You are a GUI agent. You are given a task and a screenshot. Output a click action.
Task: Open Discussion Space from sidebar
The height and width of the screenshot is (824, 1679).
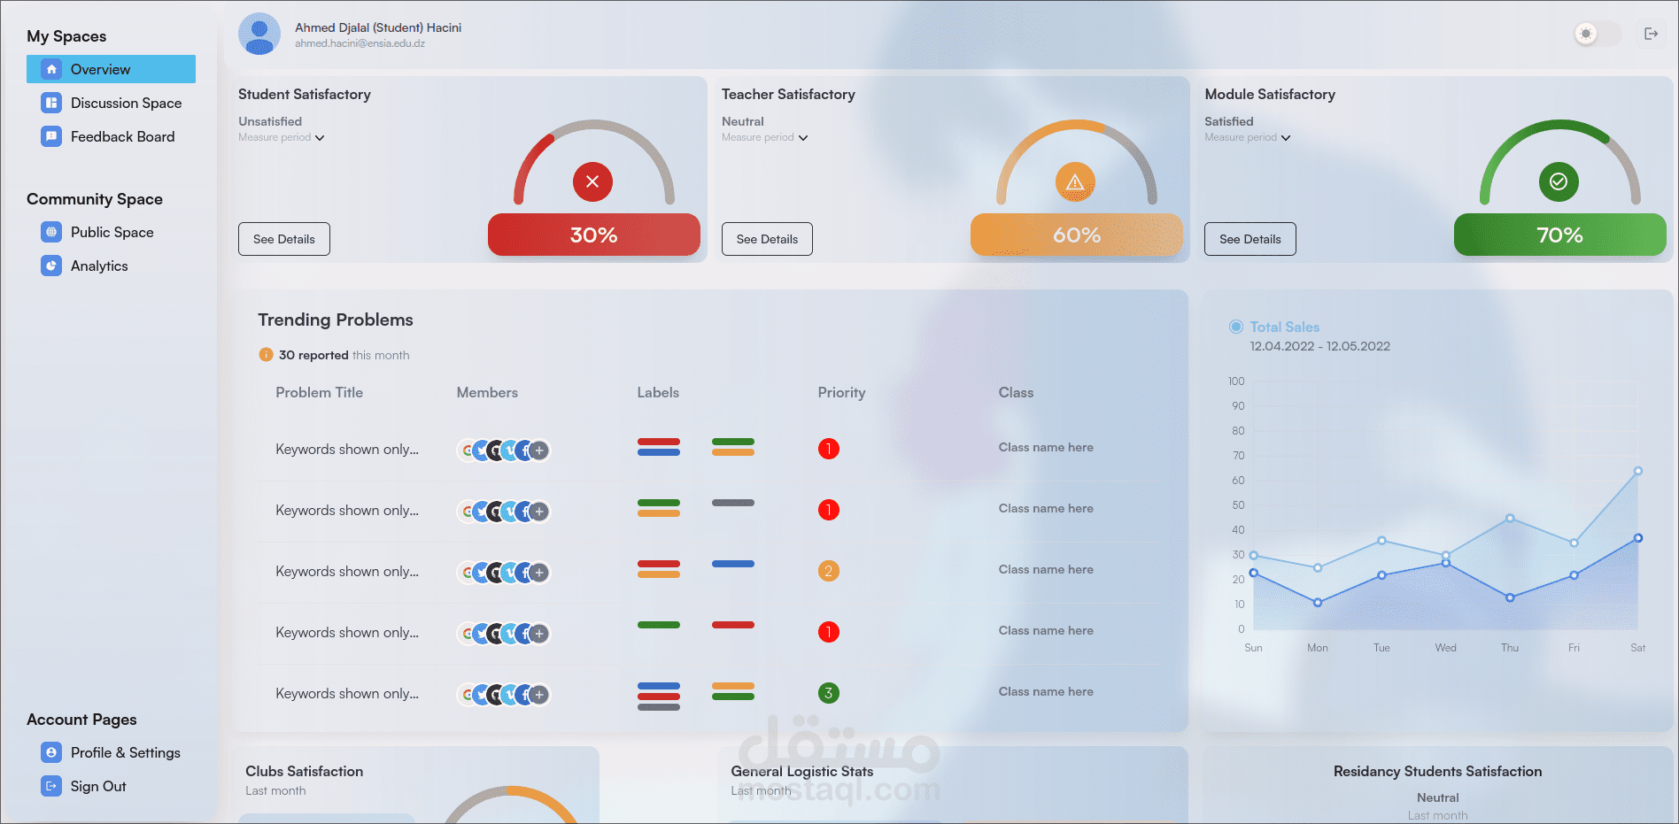click(x=111, y=103)
